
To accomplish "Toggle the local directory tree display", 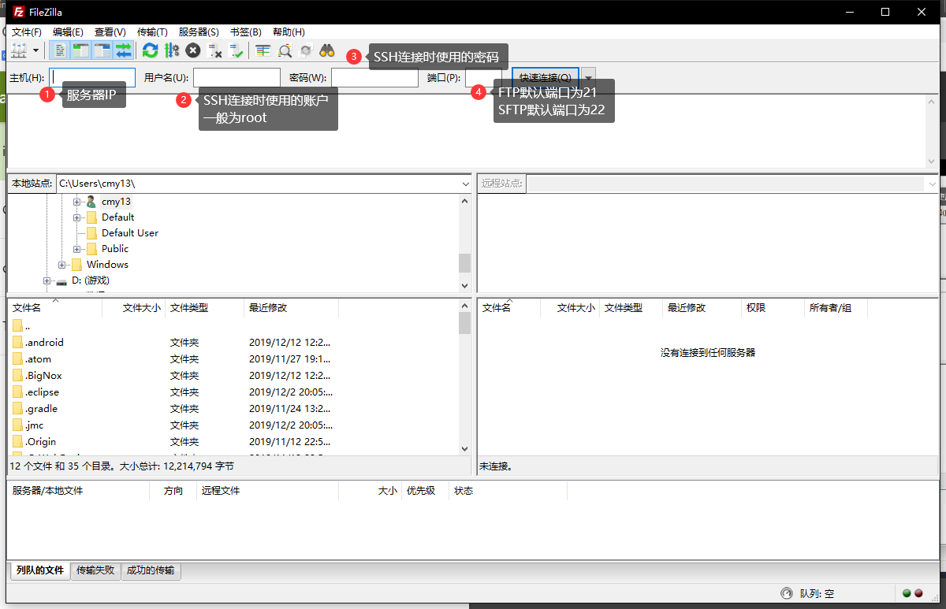I will pos(80,50).
